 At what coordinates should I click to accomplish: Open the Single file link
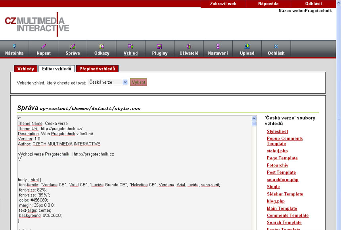pyautogui.click(x=273, y=187)
